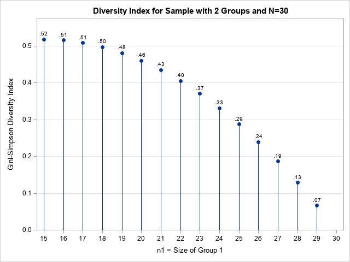Image resolution: width=350 pixels, height=262 pixels.
Task: Select the marker labeled .40 at n1=22
Action: pyautogui.click(x=180, y=81)
